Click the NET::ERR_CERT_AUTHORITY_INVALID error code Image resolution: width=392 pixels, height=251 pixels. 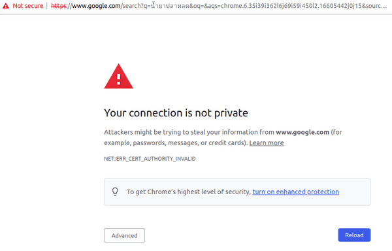[150, 159]
